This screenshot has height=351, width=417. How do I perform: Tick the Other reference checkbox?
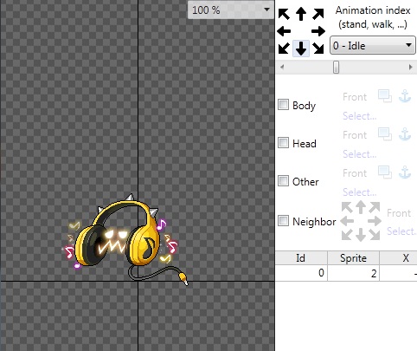pos(283,181)
